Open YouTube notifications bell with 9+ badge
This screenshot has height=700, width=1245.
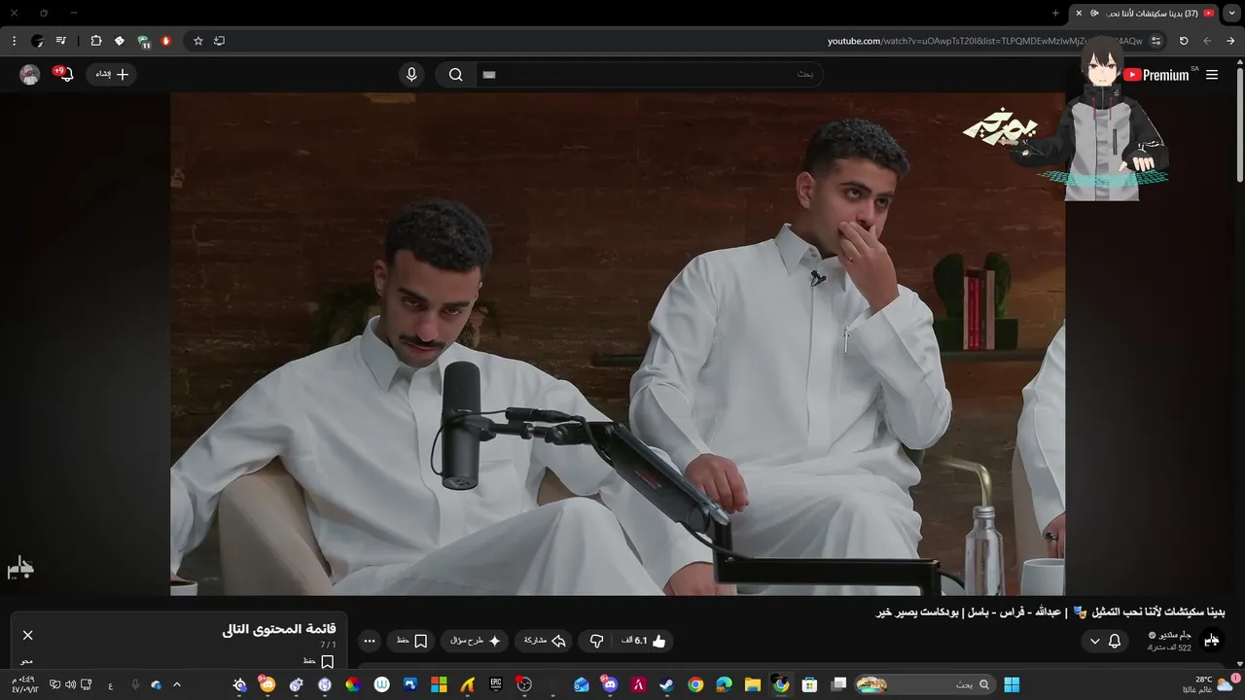pyautogui.click(x=65, y=74)
